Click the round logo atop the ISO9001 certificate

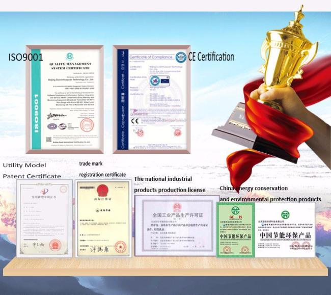click(69, 55)
